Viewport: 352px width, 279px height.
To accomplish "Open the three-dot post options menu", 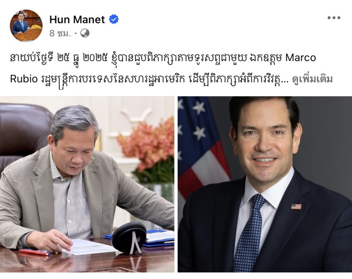I will point(334,18).
